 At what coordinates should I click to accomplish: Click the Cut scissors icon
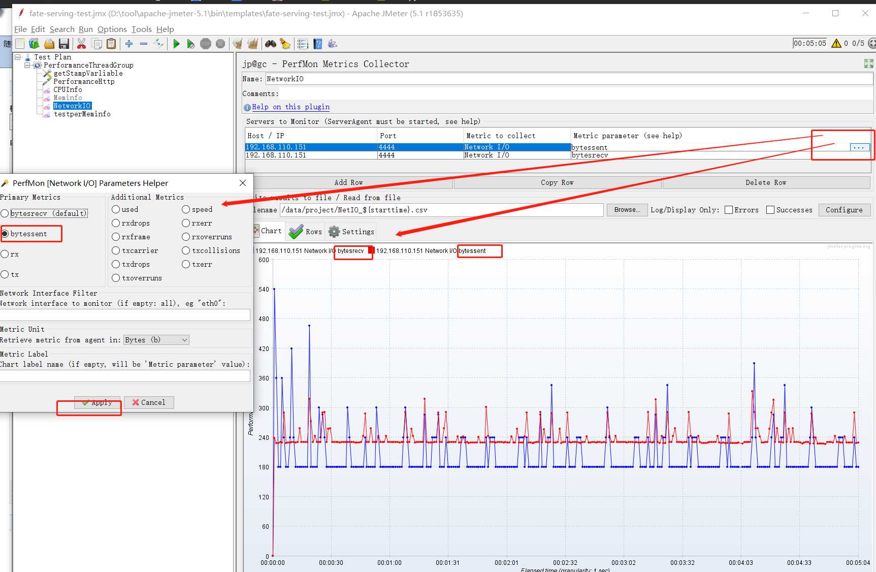[x=81, y=44]
